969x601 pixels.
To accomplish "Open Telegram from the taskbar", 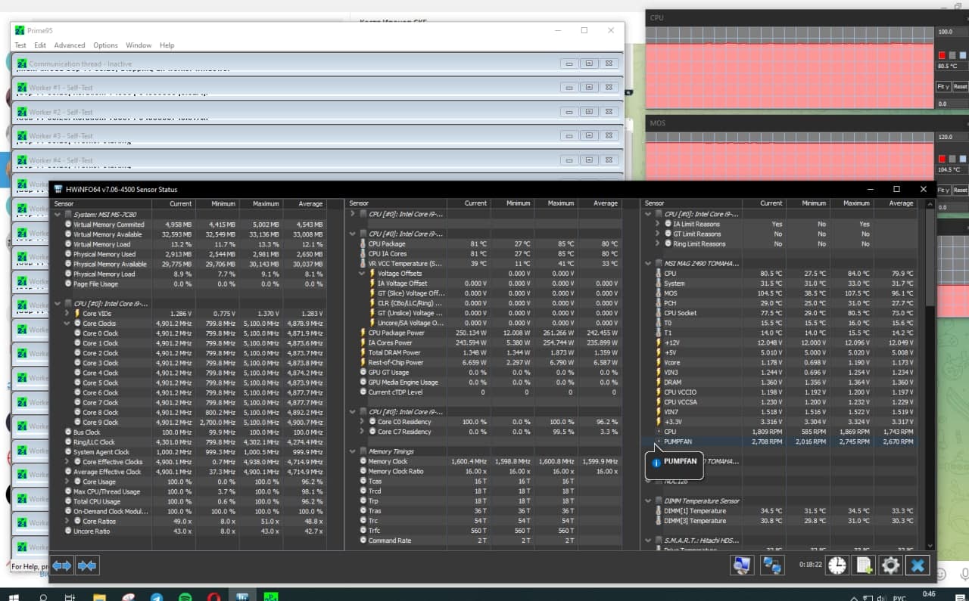I will click(156, 596).
